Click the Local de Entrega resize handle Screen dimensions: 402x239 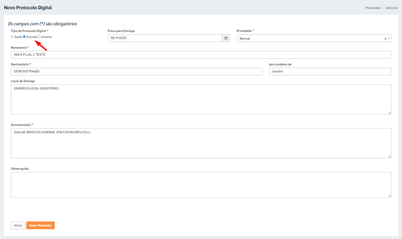pos(390,113)
